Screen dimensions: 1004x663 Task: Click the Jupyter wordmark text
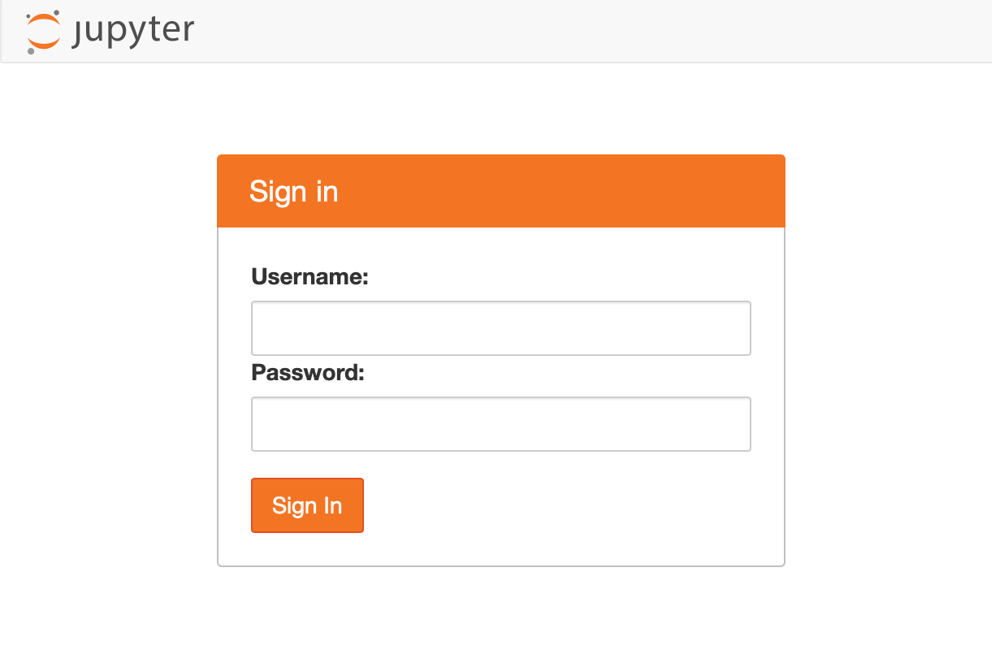pos(134,32)
